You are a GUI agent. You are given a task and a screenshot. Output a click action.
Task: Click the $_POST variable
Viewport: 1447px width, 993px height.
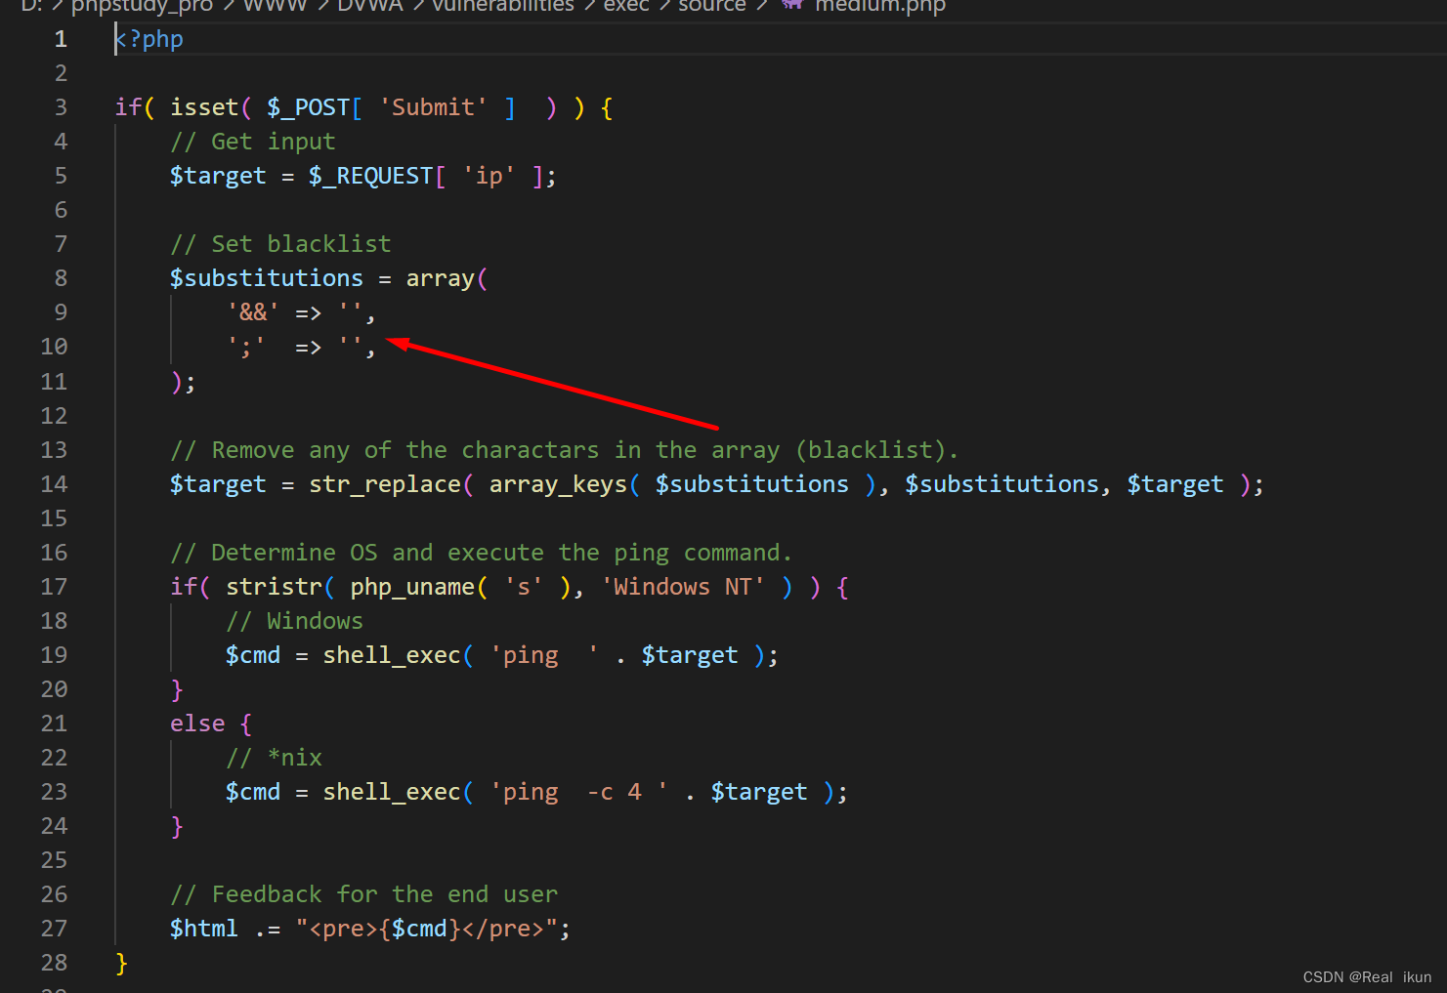click(x=308, y=107)
